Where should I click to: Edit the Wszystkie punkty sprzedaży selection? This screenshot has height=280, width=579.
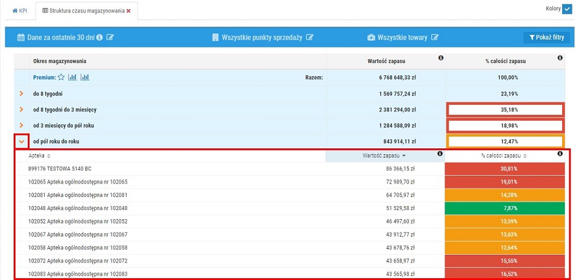pos(310,38)
